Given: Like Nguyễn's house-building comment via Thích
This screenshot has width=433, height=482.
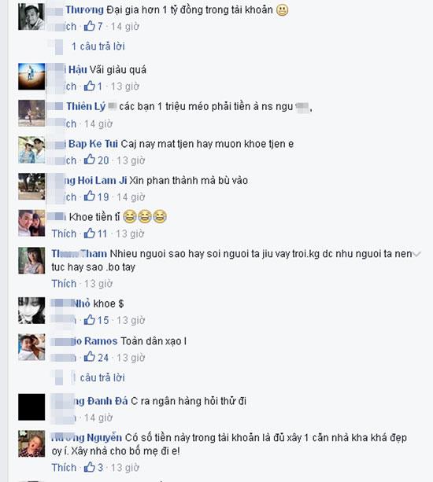Looking at the screenshot, I should (x=64, y=468).
